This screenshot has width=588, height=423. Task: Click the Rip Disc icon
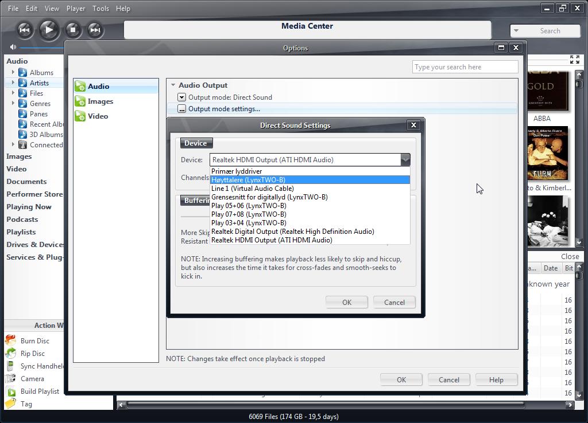11,353
